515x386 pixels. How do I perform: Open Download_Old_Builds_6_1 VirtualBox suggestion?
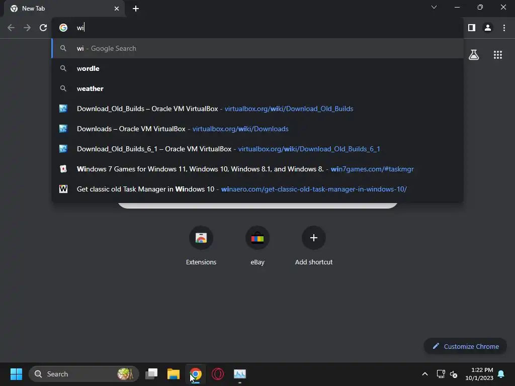click(257, 149)
